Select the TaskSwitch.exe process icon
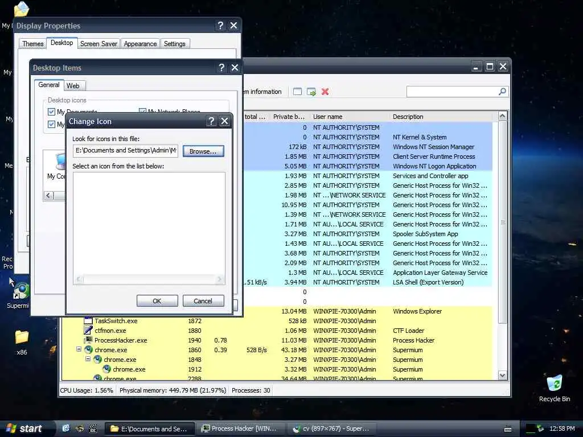The image size is (583, 437). (88, 321)
